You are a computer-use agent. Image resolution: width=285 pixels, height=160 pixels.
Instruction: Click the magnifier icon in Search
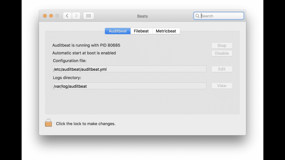point(198,16)
